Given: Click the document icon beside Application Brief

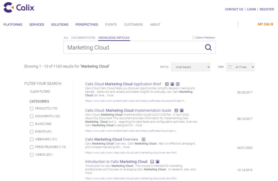Looking at the screenshot, I should 167,84.
